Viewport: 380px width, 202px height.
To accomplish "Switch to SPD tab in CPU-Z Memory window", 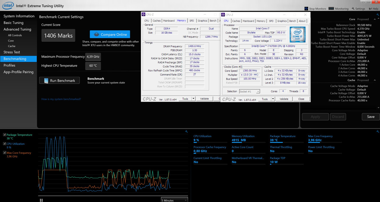I will pos(192,21).
